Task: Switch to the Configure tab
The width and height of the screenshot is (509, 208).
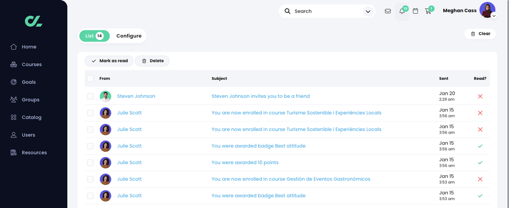Action: tap(129, 36)
